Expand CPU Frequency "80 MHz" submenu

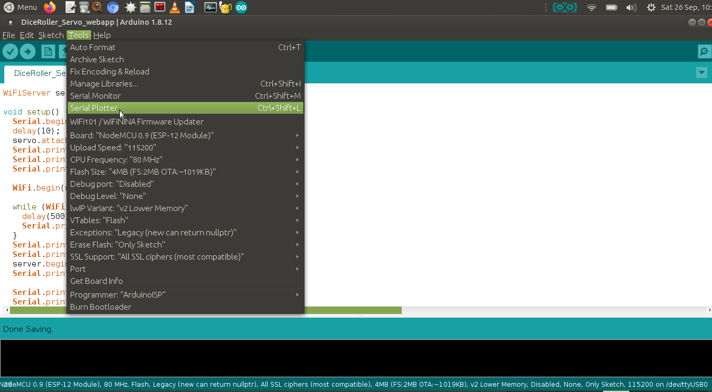(x=186, y=160)
